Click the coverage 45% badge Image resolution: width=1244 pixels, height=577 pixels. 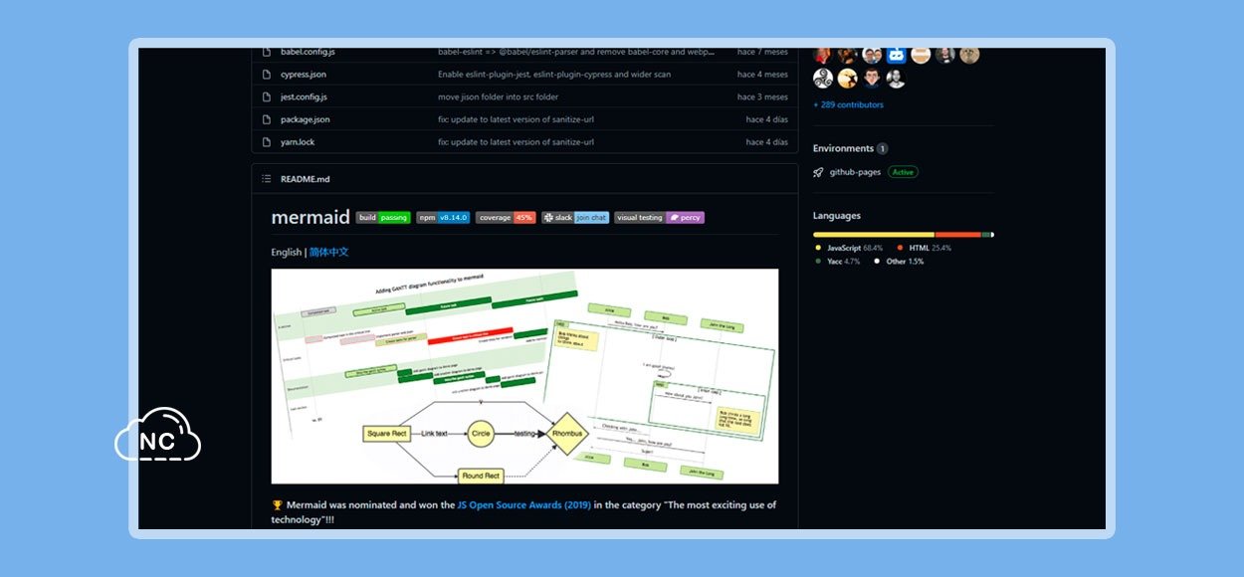(506, 217)
